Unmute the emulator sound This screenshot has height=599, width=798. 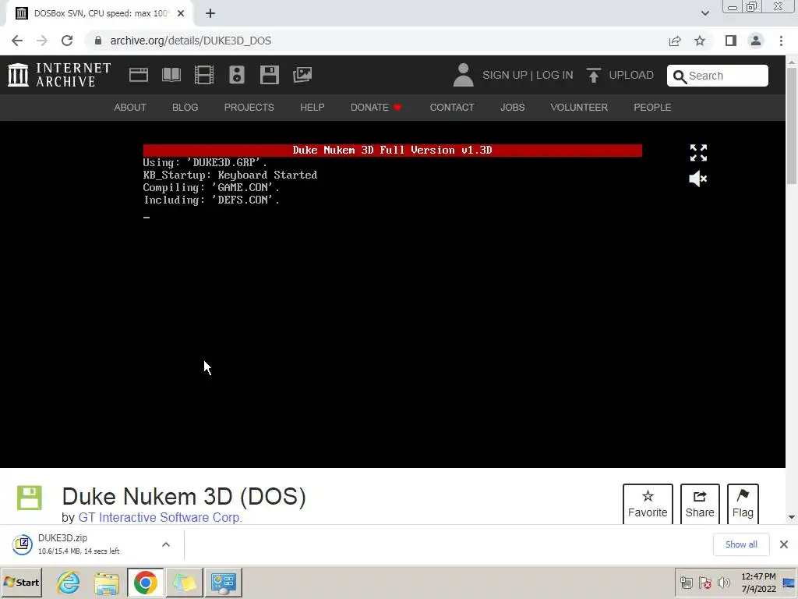click(x=697, y=179)
